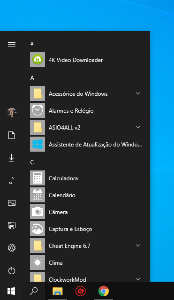The image size is (174, 300).
Task: Click the C letter section header
Action: tap(32, 162)
